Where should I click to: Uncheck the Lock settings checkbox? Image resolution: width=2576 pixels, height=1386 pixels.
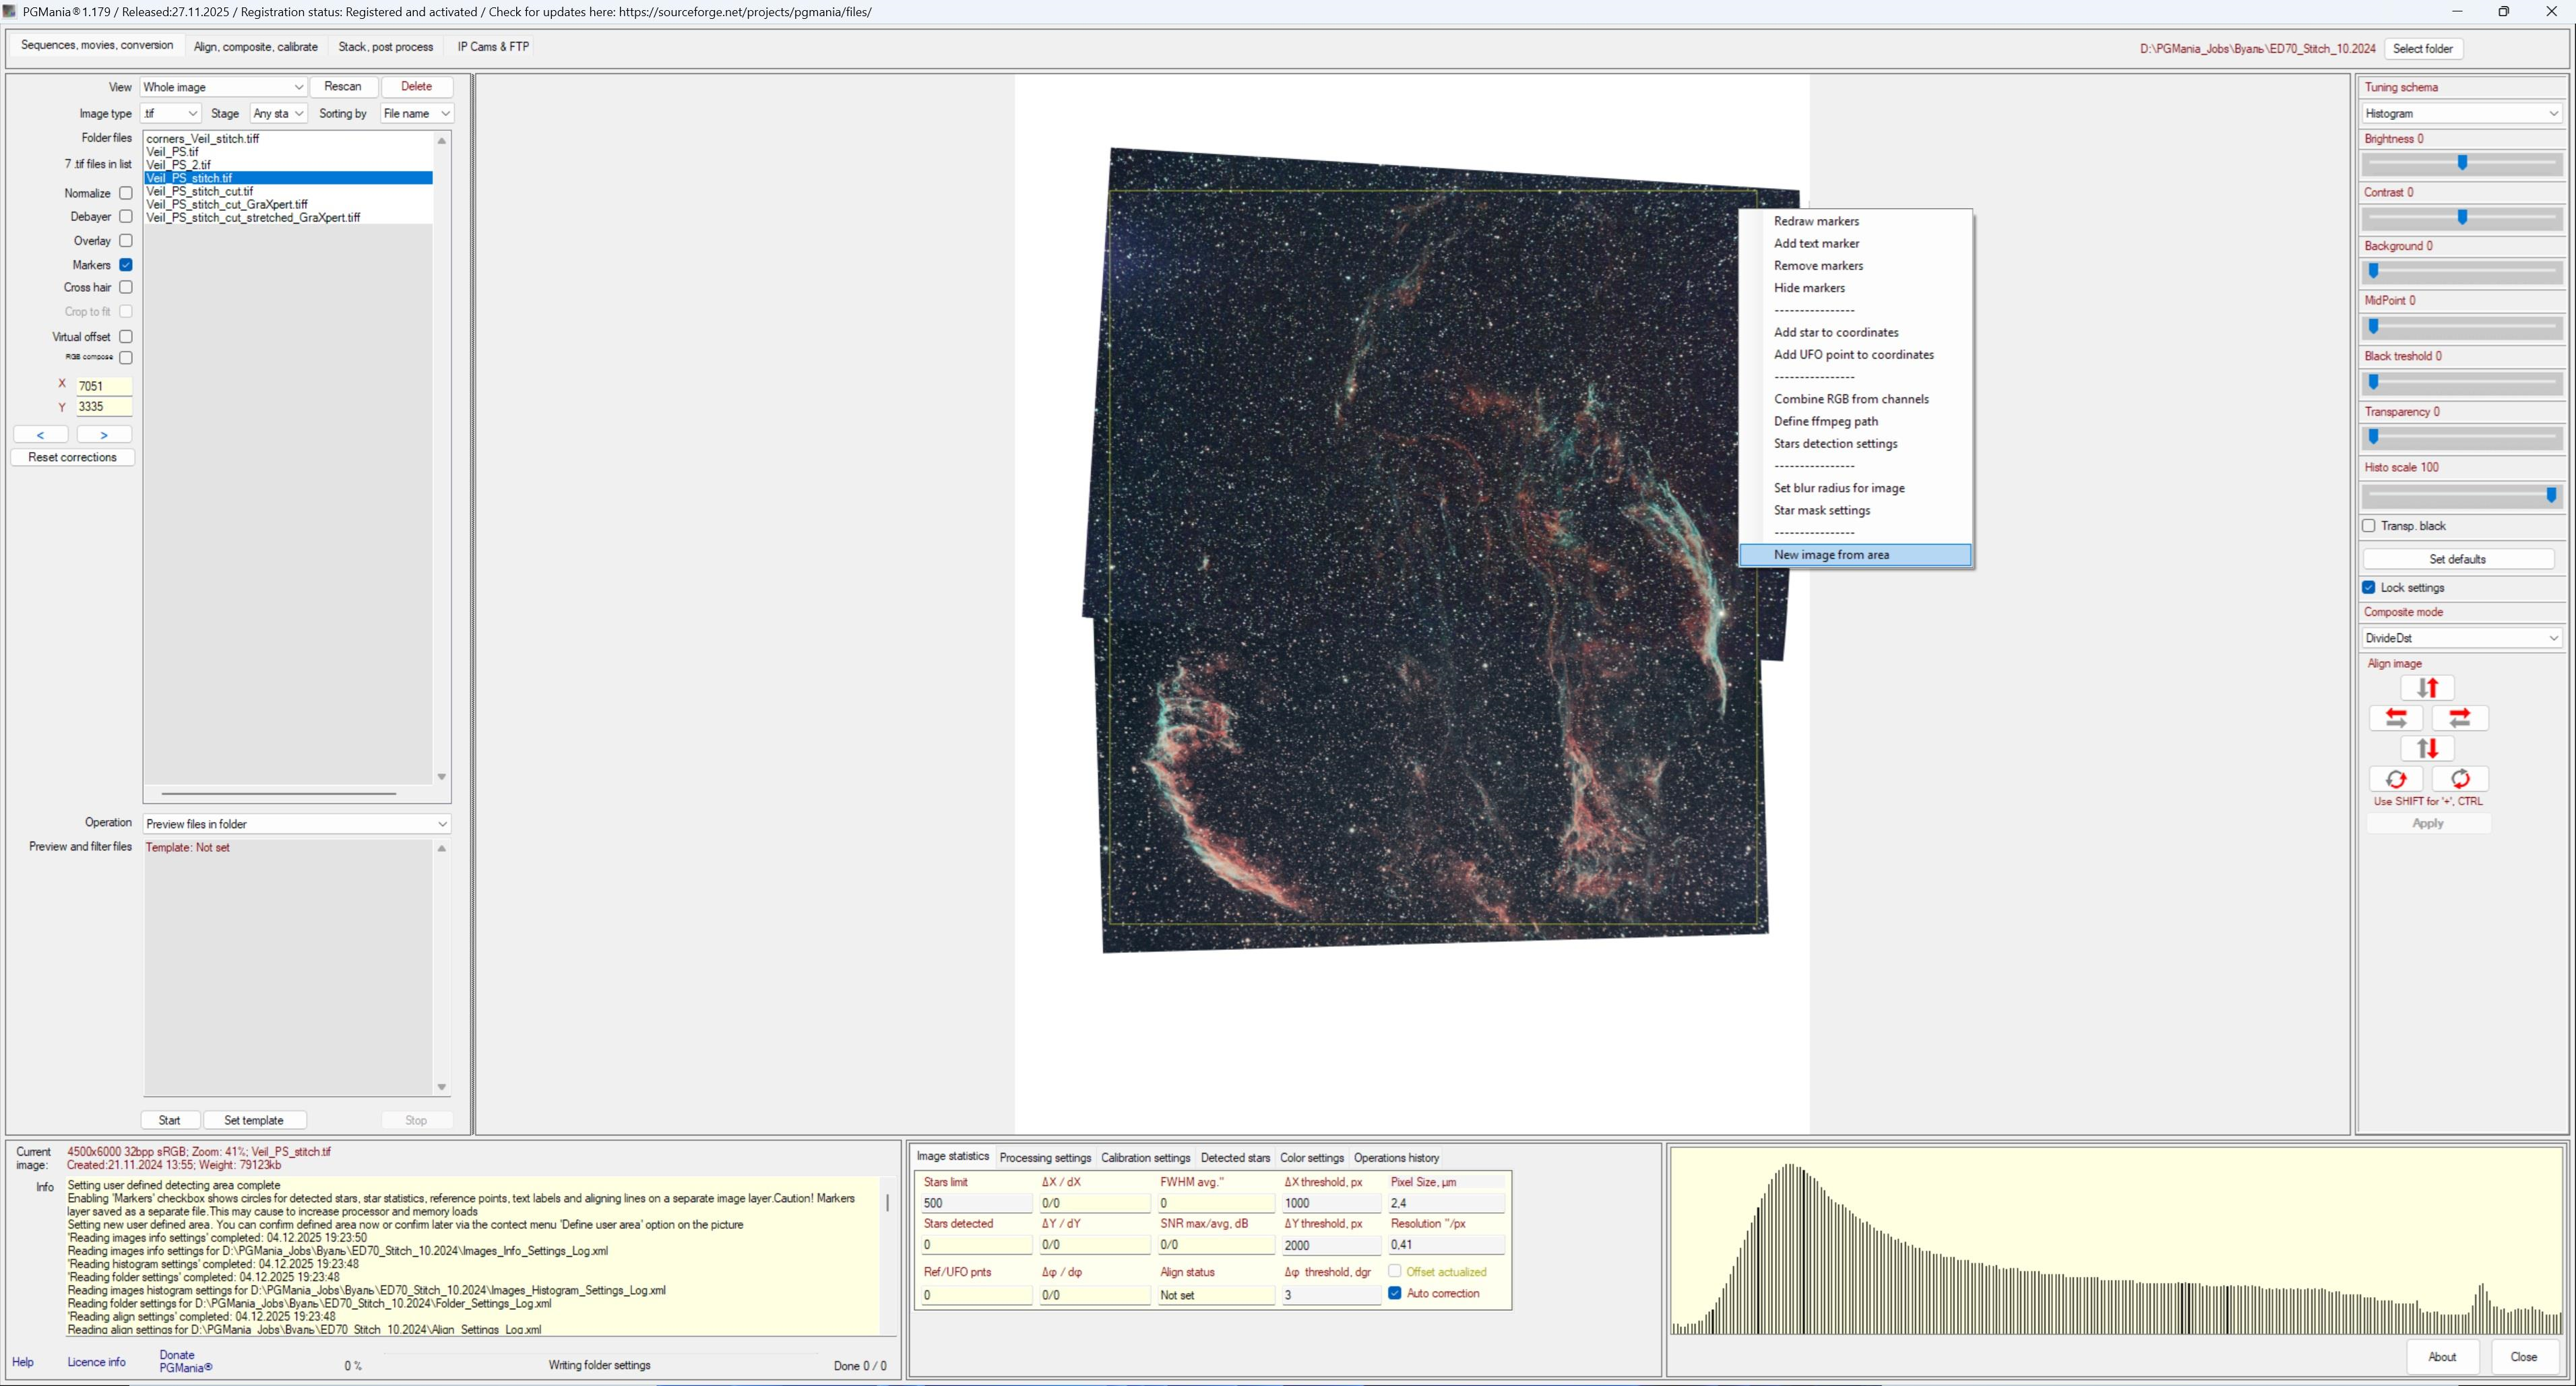(2369, 588)
